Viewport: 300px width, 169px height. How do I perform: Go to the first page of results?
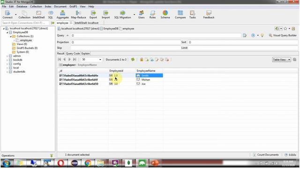pyautogui.click(x=60, y=60)
